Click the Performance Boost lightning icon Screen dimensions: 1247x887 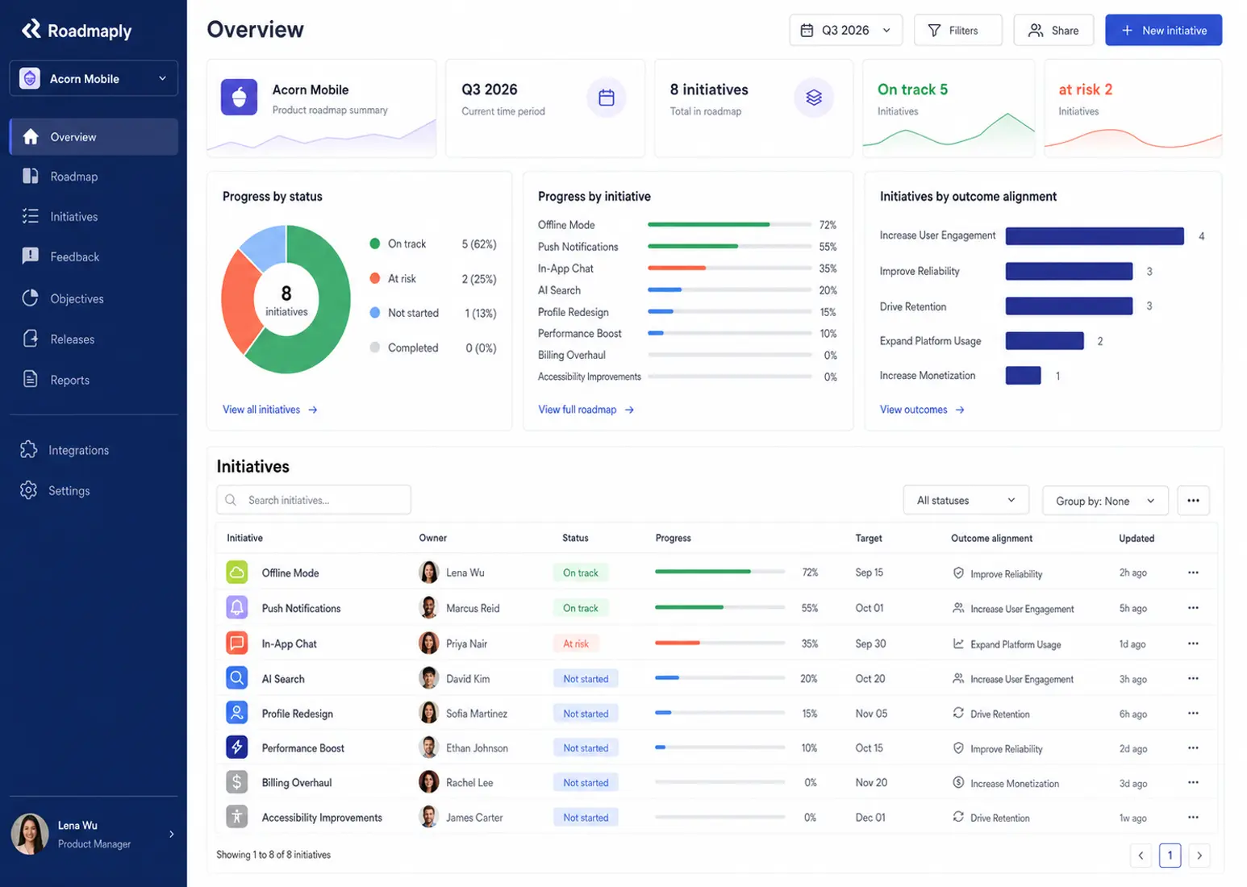pyautogui.click(x=236, y=747)
